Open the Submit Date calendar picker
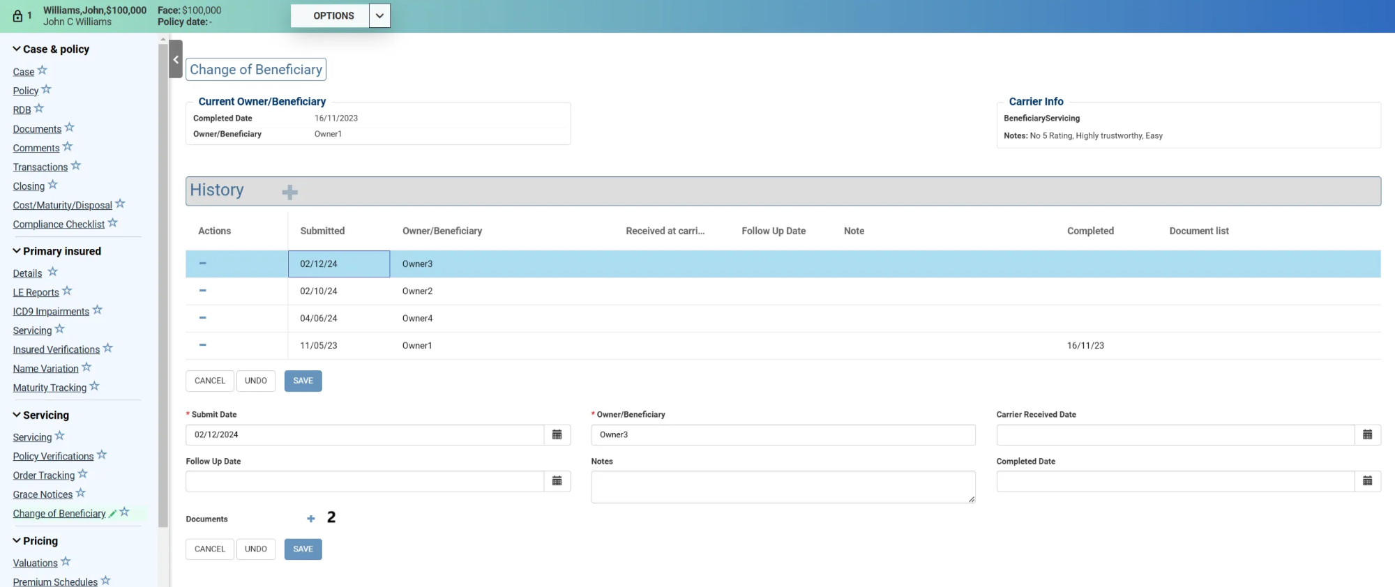The height and width of the screenshot is (587, 1395). click(557, 435)
